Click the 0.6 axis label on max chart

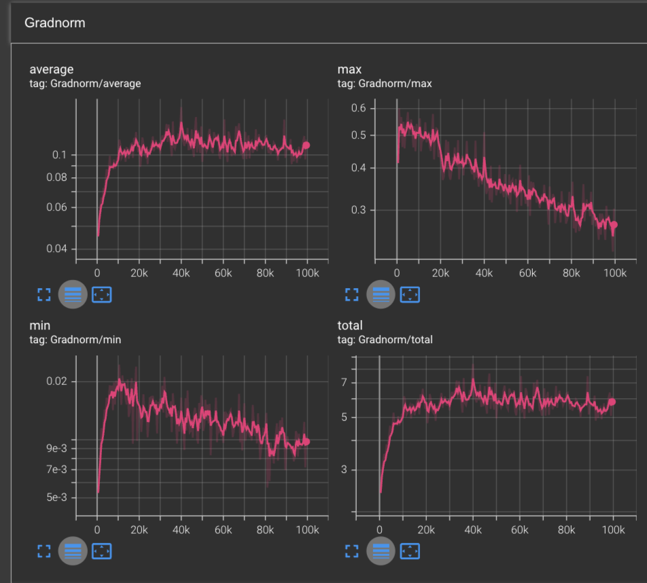click(x=358, y=108)
